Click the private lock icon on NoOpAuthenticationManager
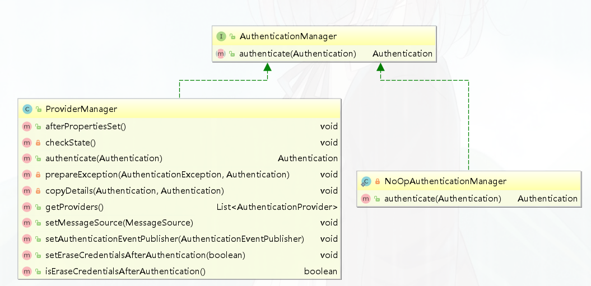Viewport: 591px width, 286px height. click(x=378, y=181)
